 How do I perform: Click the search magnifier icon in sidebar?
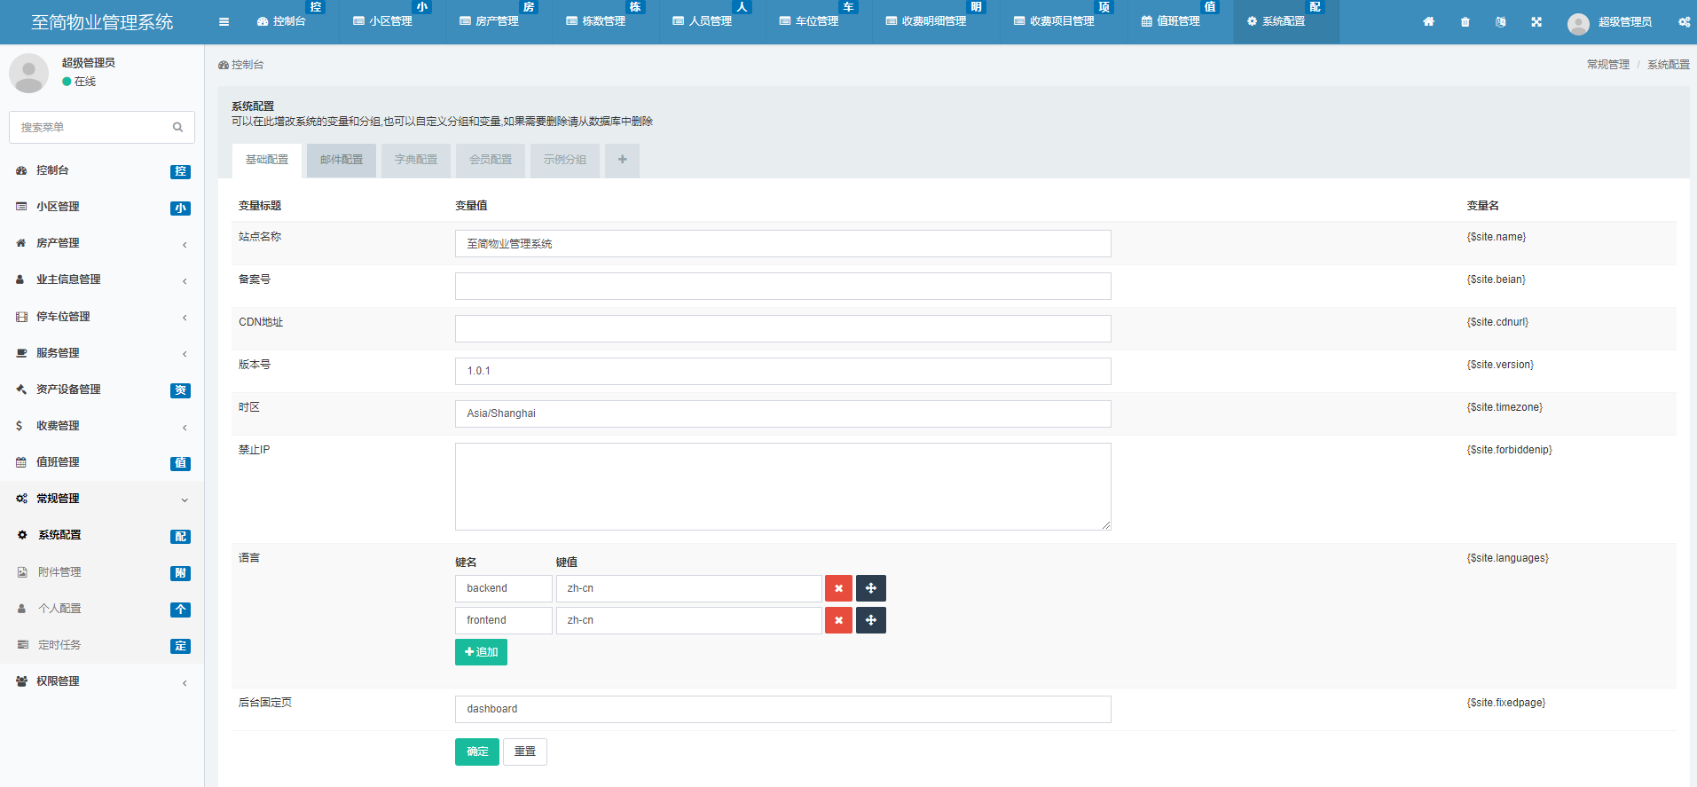pos(177,127)
